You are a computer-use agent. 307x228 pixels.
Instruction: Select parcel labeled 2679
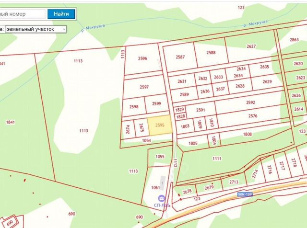tap(209, 188)
